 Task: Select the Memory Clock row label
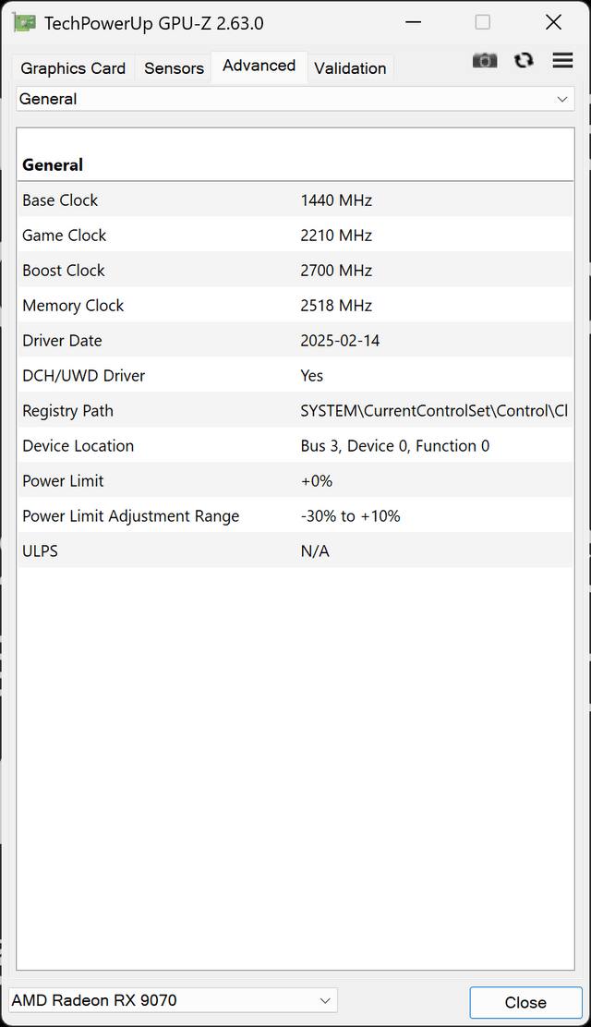click(x=73, y=305)
